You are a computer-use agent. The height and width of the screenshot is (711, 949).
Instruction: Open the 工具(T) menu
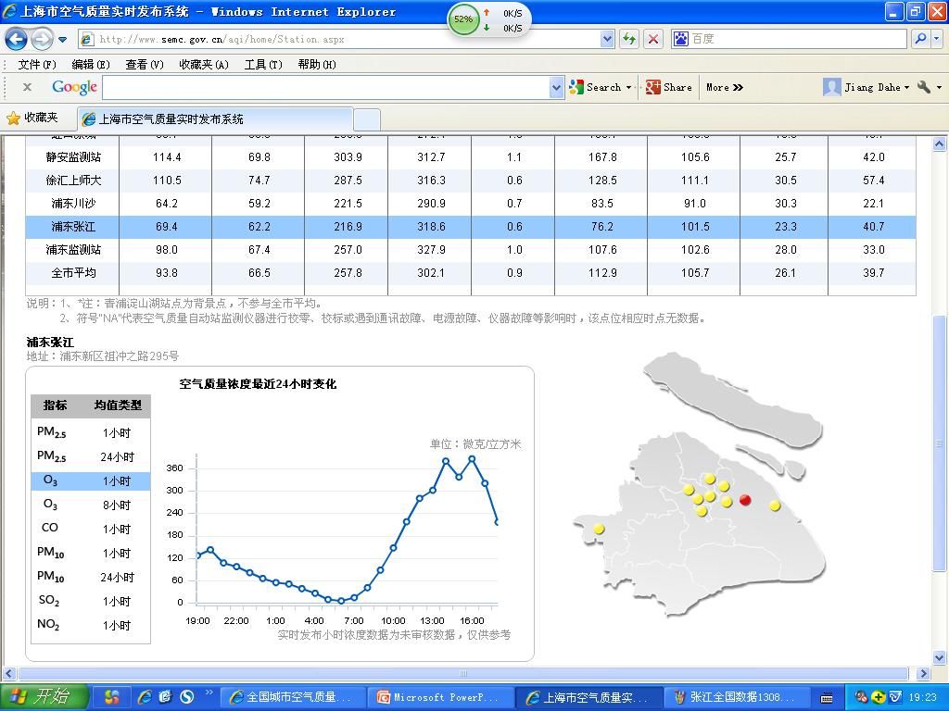(262, 64)
